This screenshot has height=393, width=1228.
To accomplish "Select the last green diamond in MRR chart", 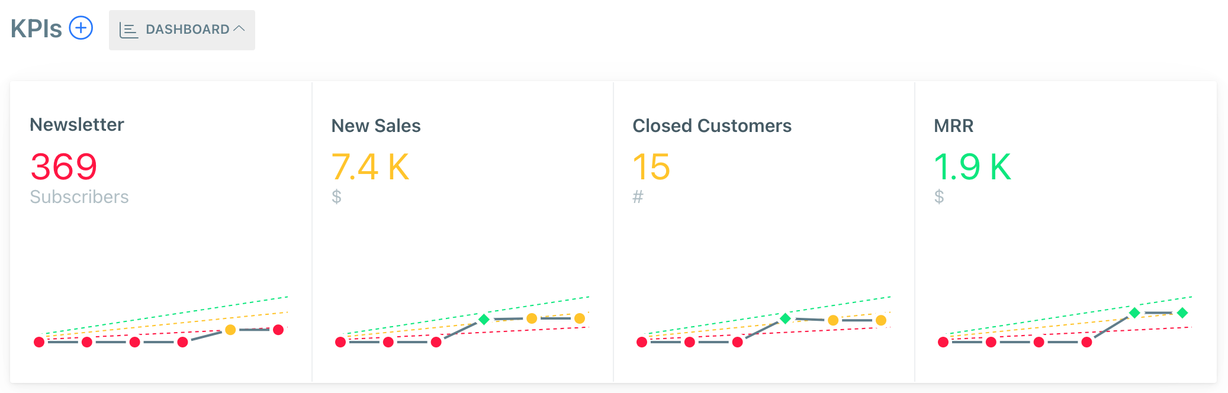I will pyautogui.click(x=1182, y=313).
